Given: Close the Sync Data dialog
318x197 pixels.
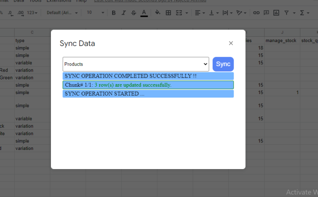Looking at the screenshot, I should 231,43.
